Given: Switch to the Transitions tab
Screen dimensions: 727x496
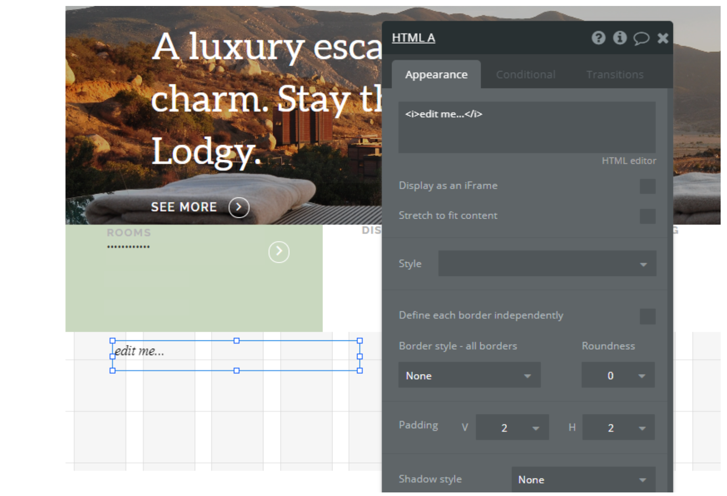Looking at the screenshot, I should 615,75.
